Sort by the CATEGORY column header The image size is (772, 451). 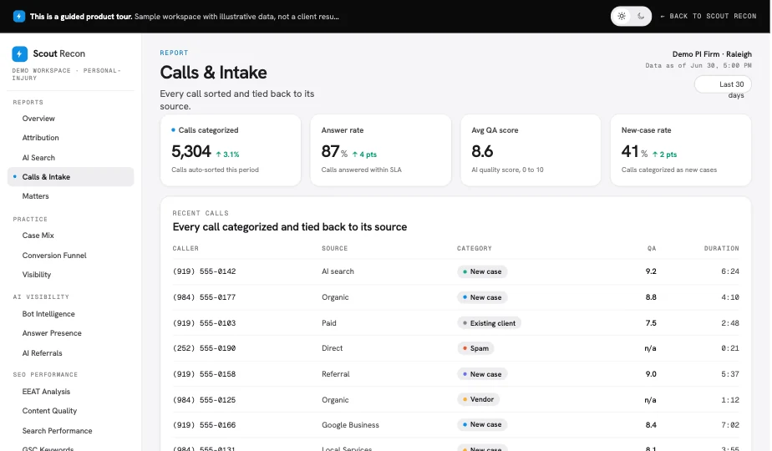coord(474,249)
